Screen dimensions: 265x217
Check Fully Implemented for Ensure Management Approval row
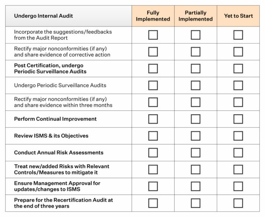pyautogui.click(x=153, y=186)
